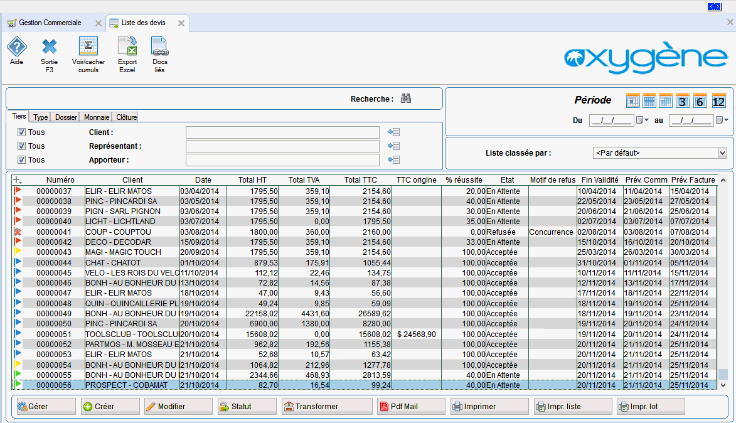The width and height of the screenshot is (736, 423).
Task: Toggle the Tous checkbox for Apporteur
Action: click(21, 160)
